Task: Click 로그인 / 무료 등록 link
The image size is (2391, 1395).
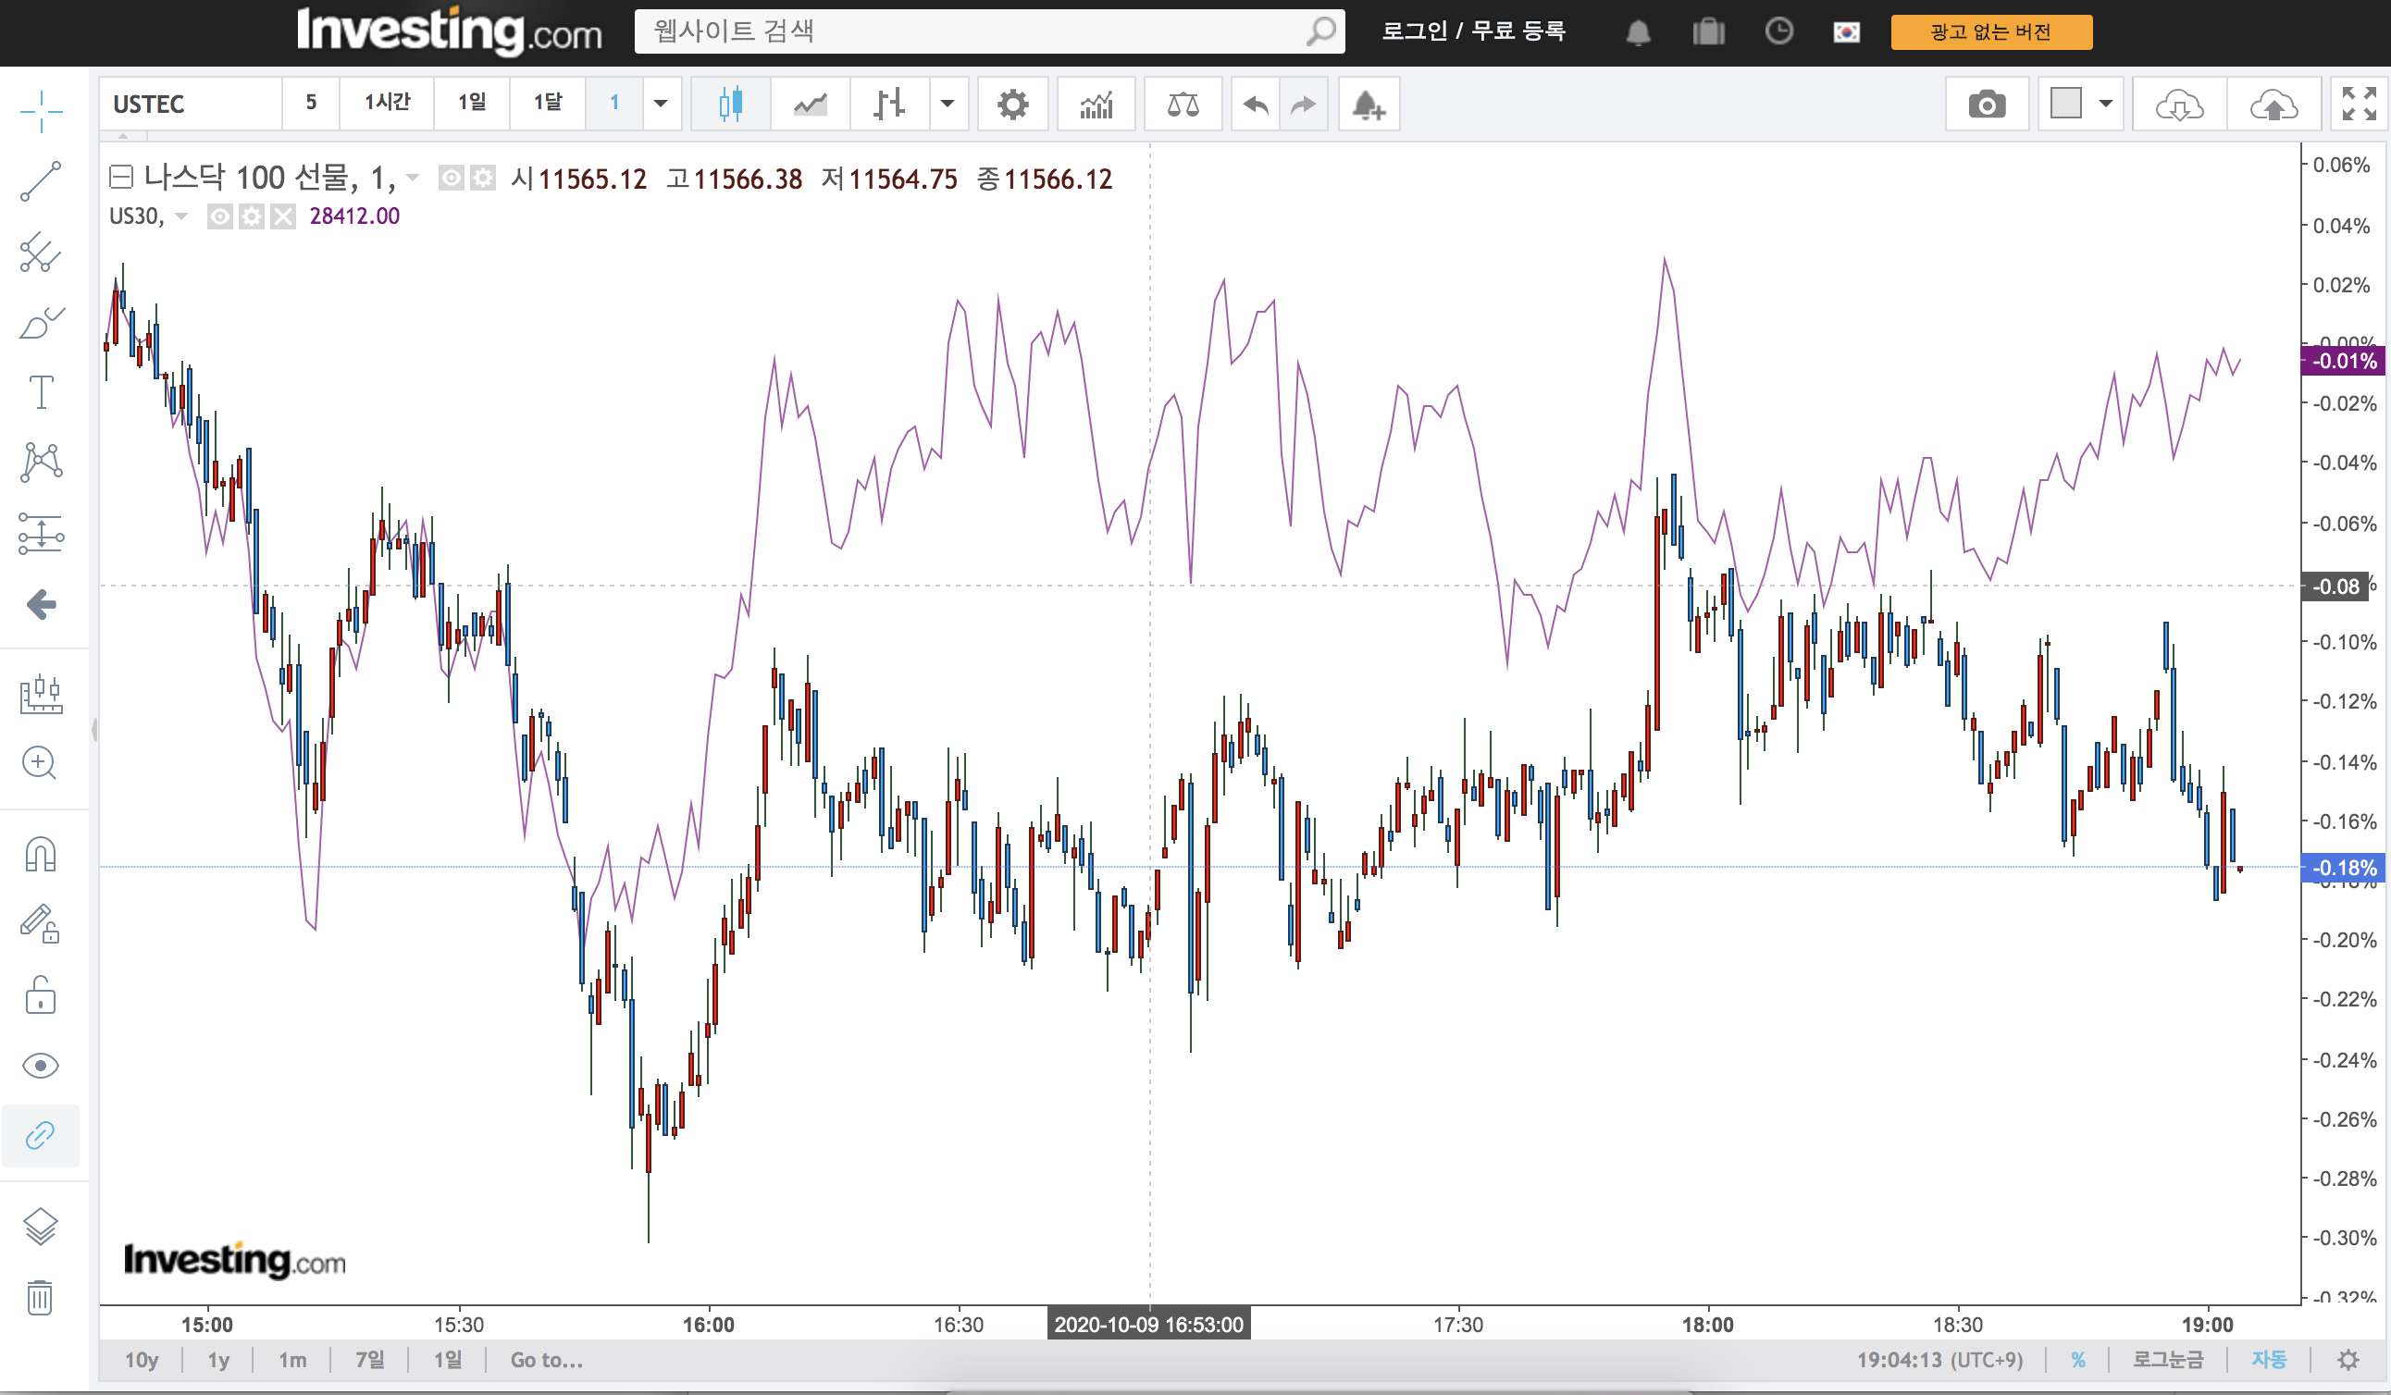Action: click(x=1472, y=31)
